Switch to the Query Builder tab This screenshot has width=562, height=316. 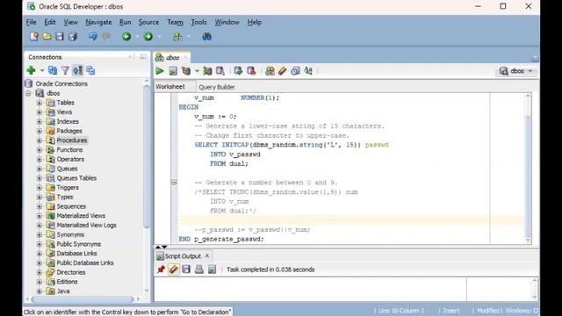[217, 87]
